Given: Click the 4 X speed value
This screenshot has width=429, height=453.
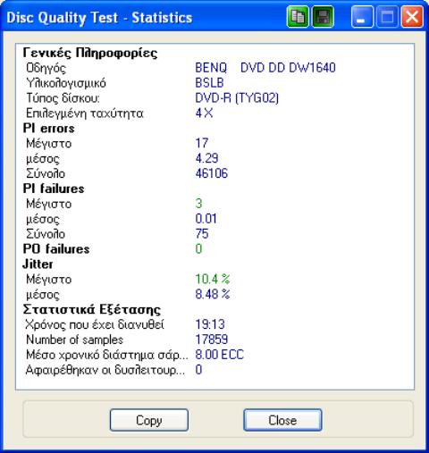Looking at the screenshot, I should [204, 113].
